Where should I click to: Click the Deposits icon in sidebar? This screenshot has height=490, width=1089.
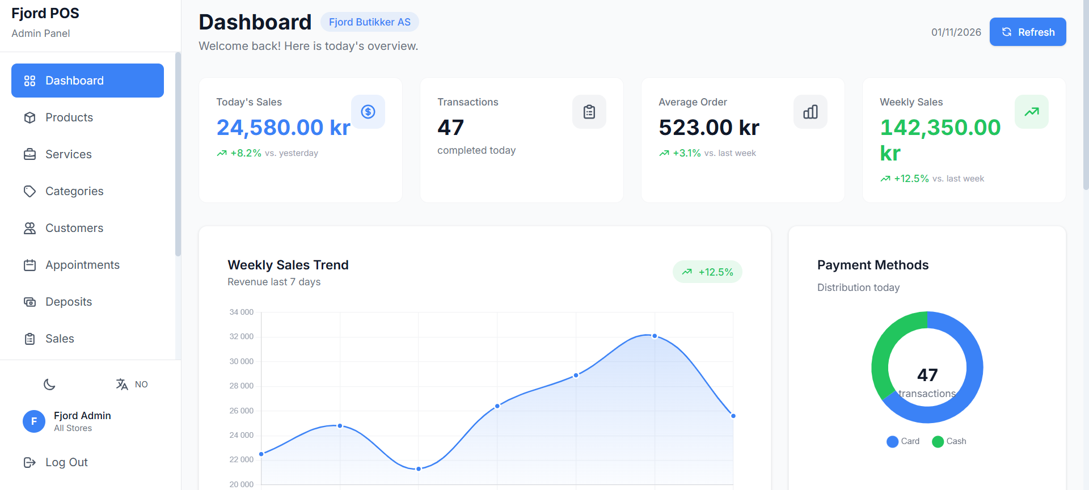click(30, 302)
